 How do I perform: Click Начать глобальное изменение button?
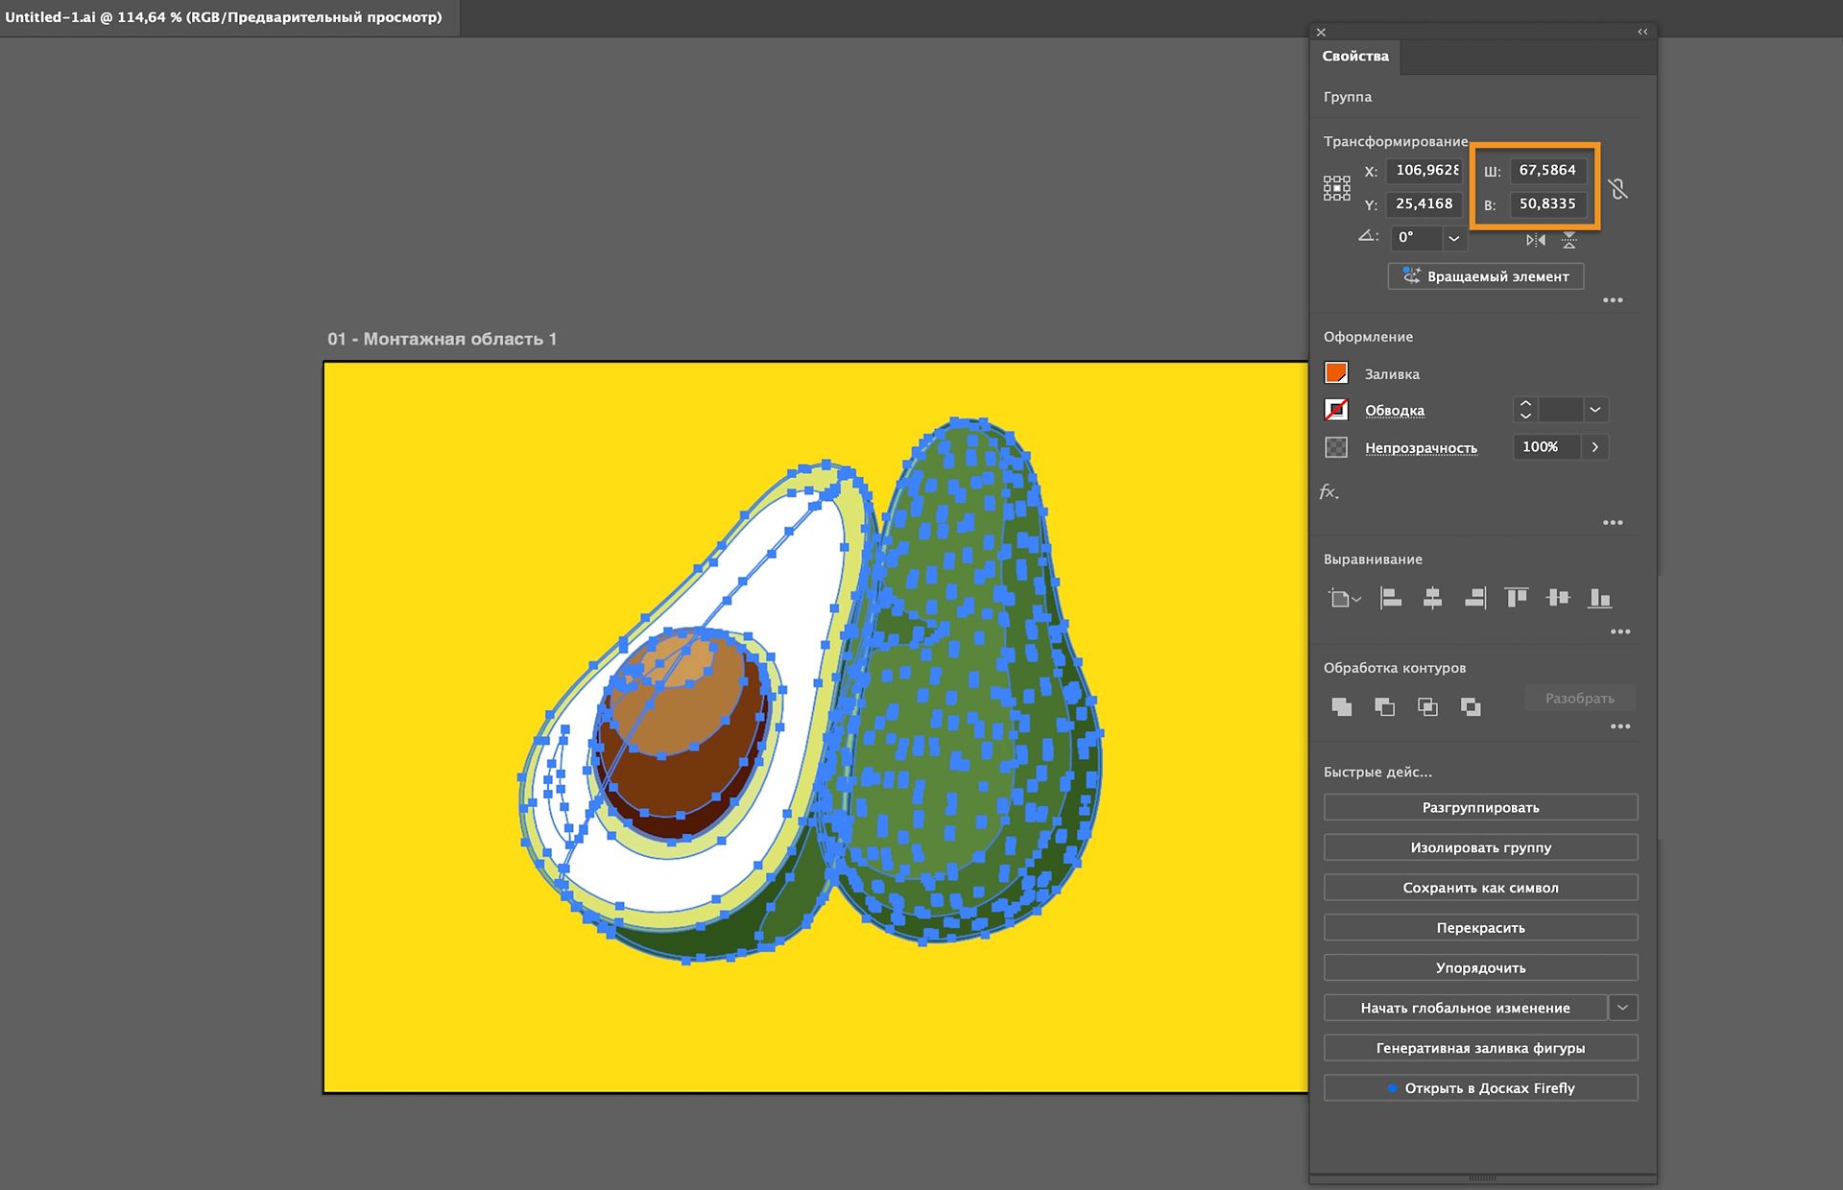tap(1465, 1008)
